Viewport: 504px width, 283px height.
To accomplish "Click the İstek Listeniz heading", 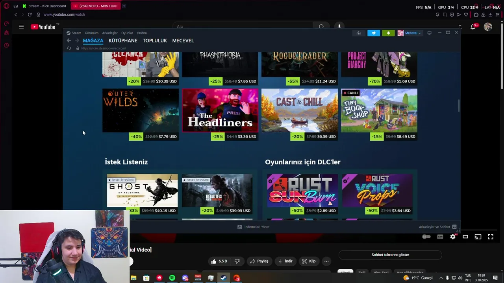I will [x=126, y=162].
